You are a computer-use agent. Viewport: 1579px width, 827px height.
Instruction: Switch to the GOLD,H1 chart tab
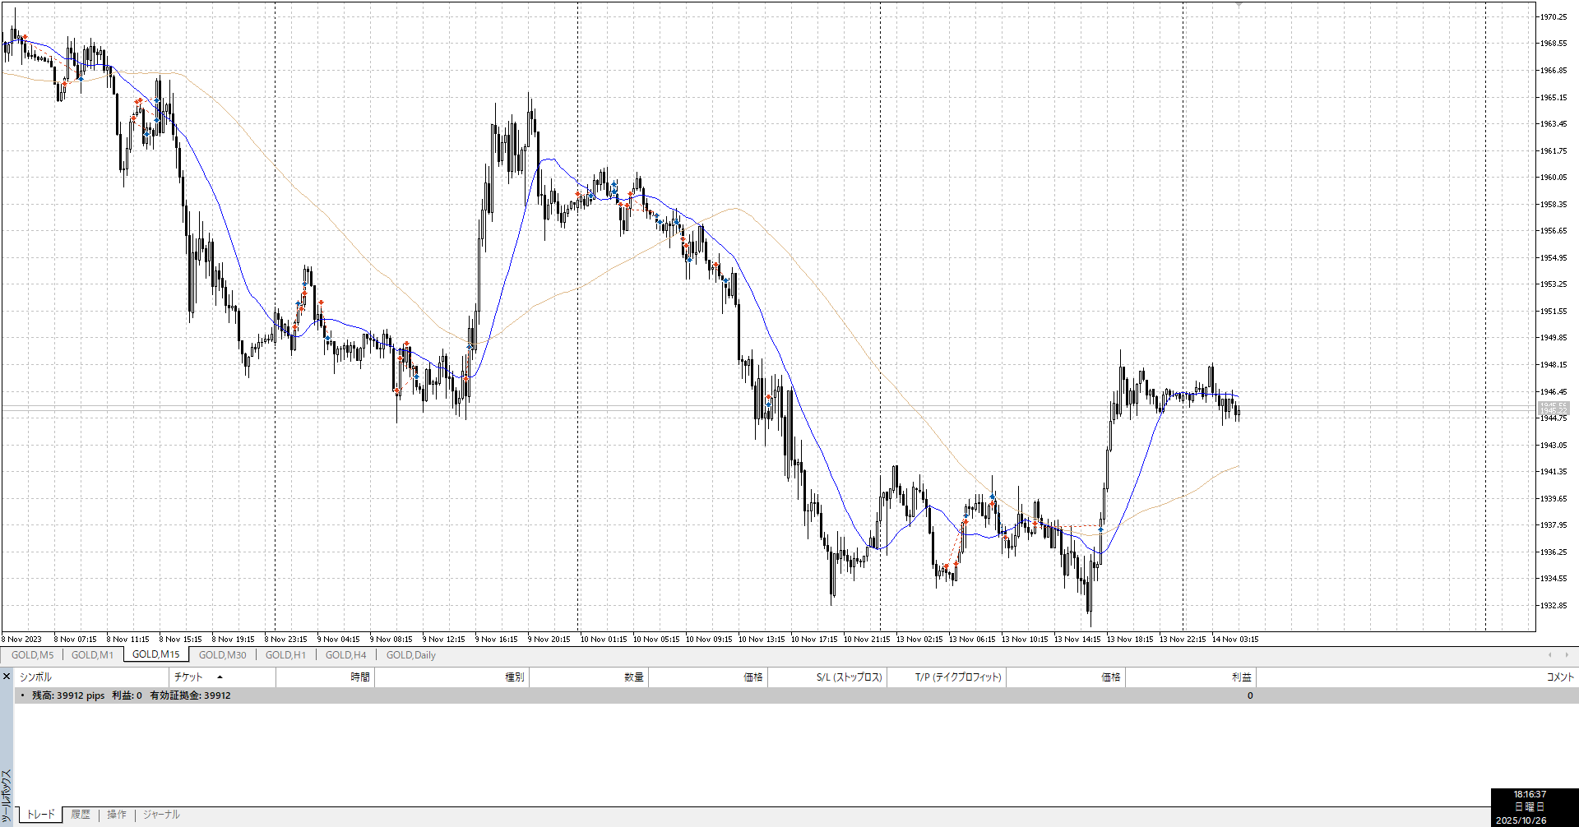pyautogui.click(x=285, y=655)
